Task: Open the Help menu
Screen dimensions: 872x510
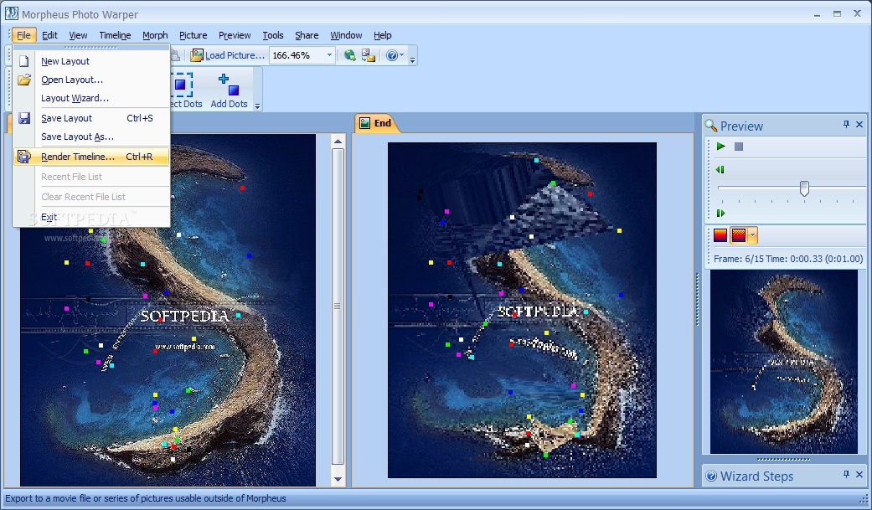Action: pyautogui.click(x=382, y=35)
